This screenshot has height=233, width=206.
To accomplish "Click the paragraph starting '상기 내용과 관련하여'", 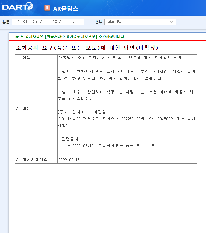I will tap(126, 95).
